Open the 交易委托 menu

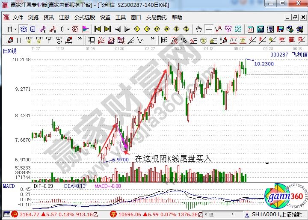156,18
